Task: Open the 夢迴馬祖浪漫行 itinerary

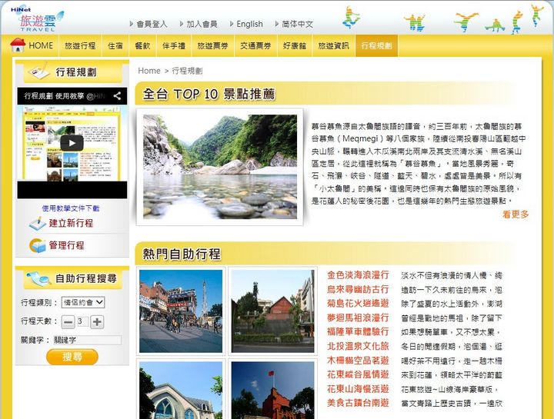Action: click(358, 318)
